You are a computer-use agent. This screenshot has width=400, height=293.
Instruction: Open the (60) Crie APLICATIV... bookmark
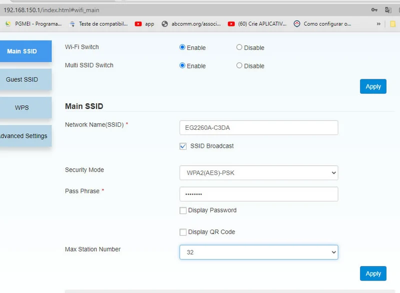[x=257, y=23]
